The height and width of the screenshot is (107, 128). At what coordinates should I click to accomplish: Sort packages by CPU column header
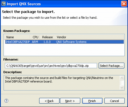point(35,37)
